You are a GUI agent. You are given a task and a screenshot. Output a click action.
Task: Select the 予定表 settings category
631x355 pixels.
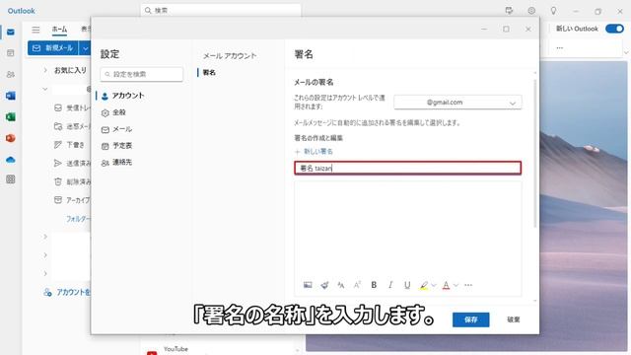[116, 146]
